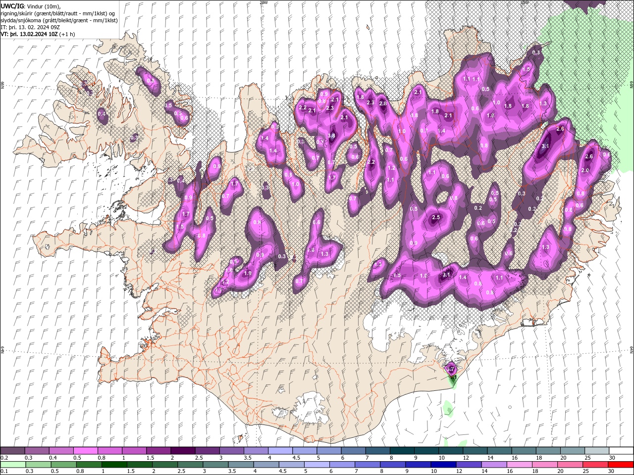Pick the white end swatch after 30 on top scale
Screen dimensions: 634x475
pyautogui.click(x=622, y=451)
